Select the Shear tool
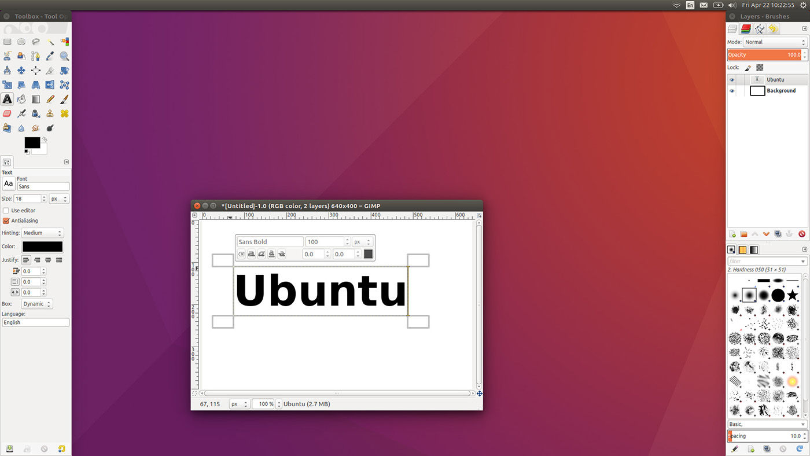810x456 pixels. (x=21, y=84)
